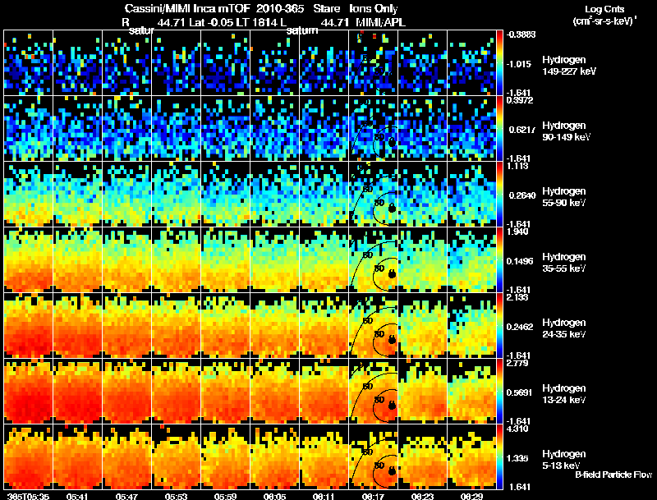The image size is (657, 500).
Task: Click the 0.1496 color scale value
Action: [x=520, y=261]
